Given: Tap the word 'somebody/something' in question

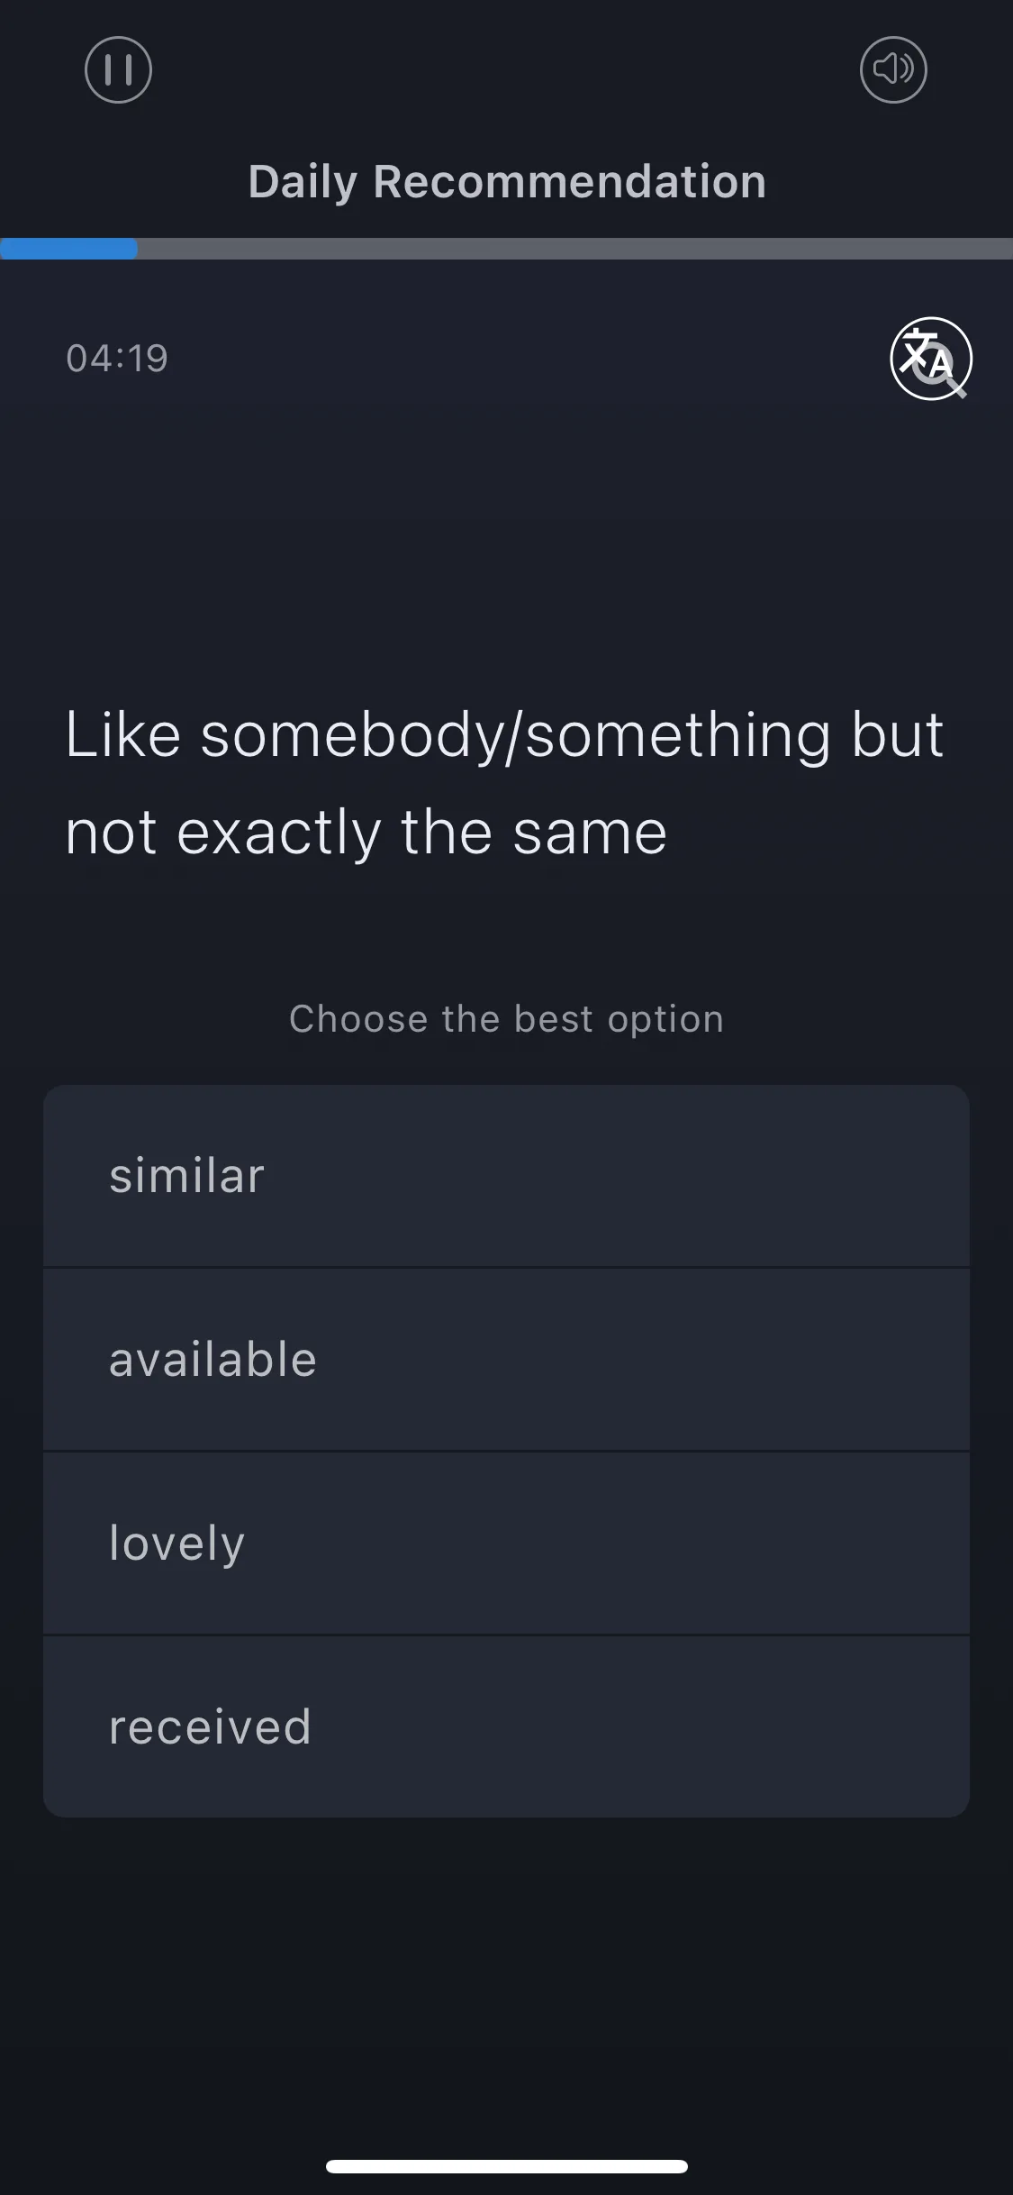Looking at the screenshot, I should click(x=516, y=735).
